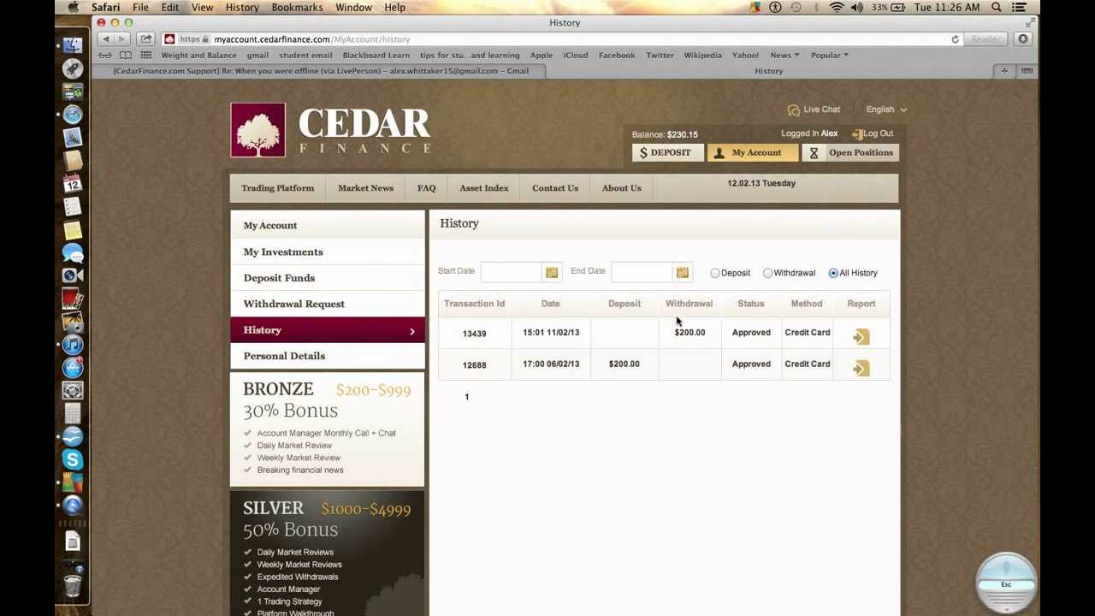
Task: Open Calendar in the Dock
Action: click(x=73, y=183)
